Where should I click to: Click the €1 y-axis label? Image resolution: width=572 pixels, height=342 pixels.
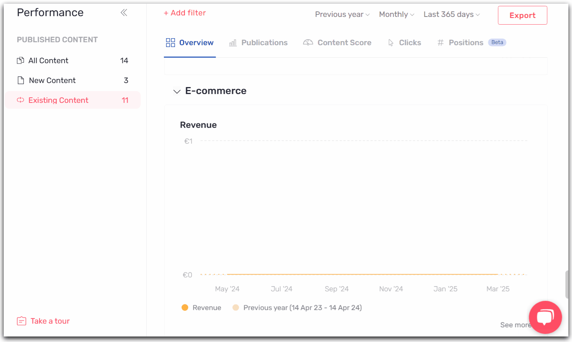[188, 141]
